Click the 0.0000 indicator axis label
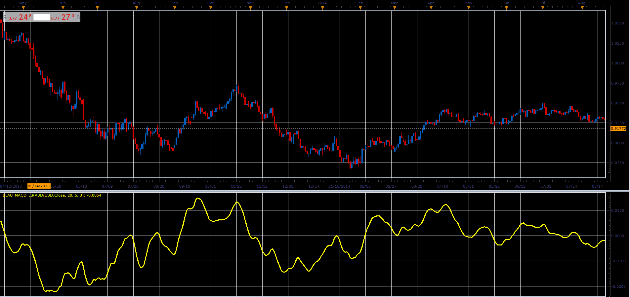This screenshot has height=297, width=630. click(x=618, y=236)
